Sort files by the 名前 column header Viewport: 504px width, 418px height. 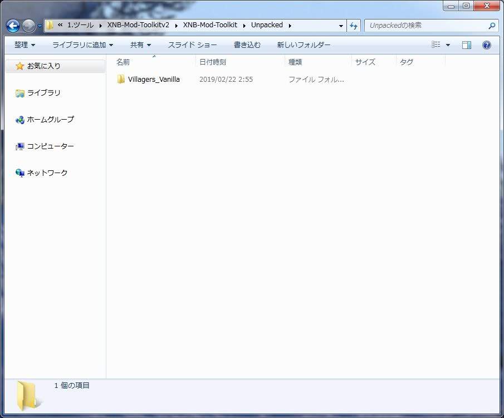point(123,62)
